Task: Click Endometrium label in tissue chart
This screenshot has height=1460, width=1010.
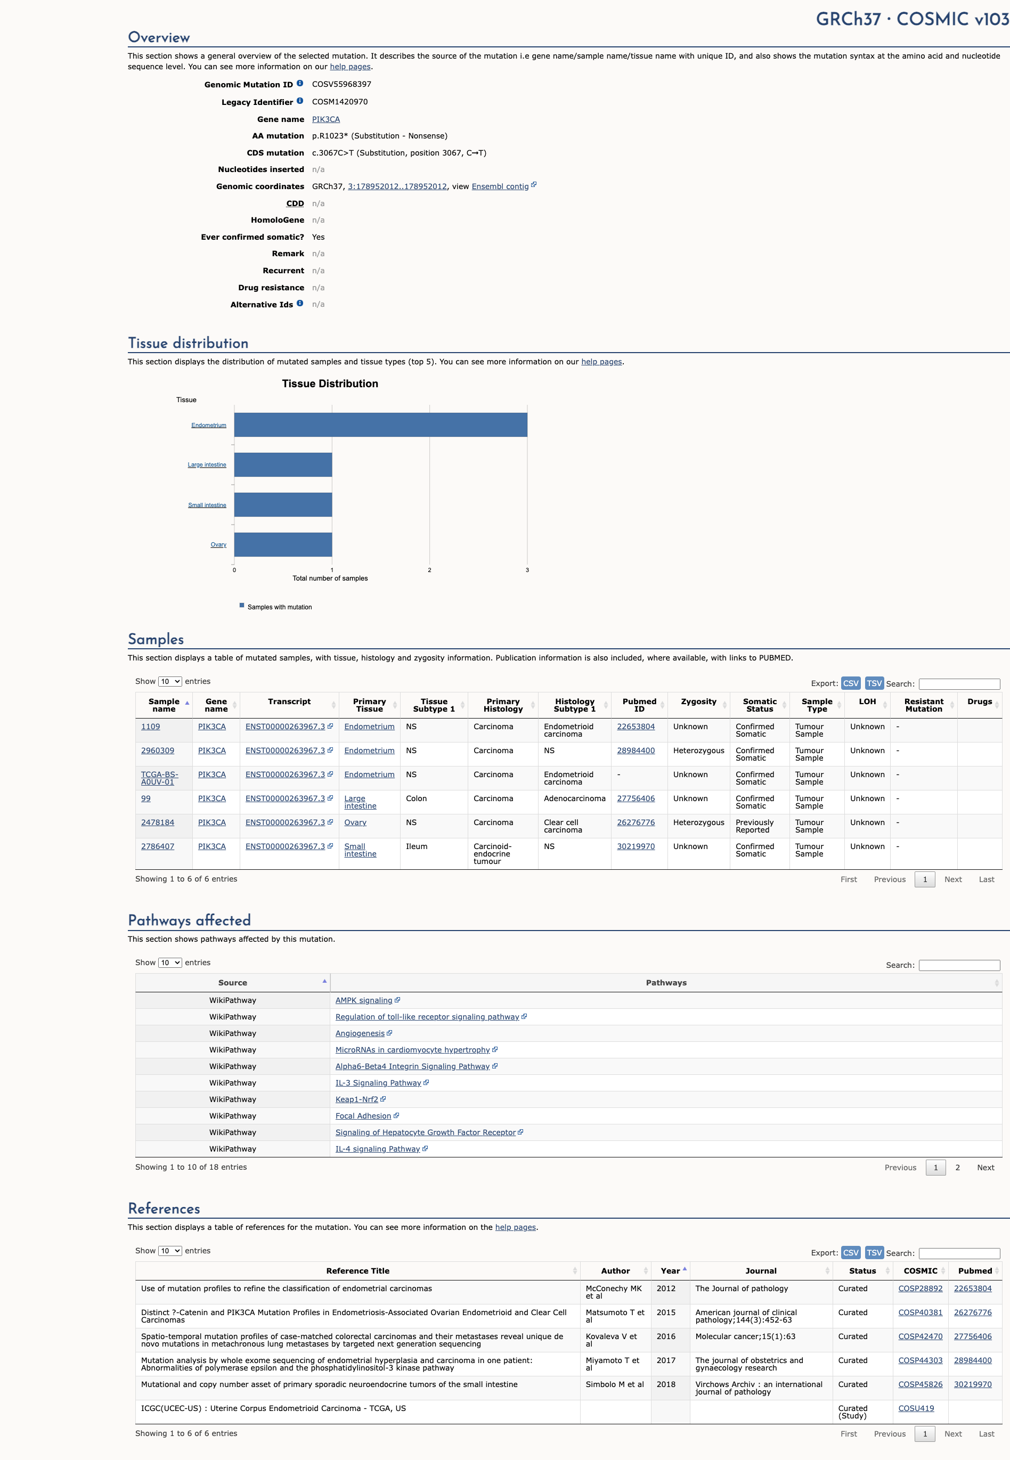Action: pos(209,425)
